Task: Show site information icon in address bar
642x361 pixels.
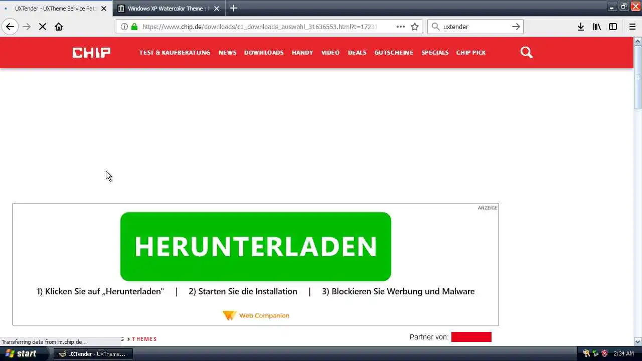Action: pyautogui.click(x=124, y=27)
